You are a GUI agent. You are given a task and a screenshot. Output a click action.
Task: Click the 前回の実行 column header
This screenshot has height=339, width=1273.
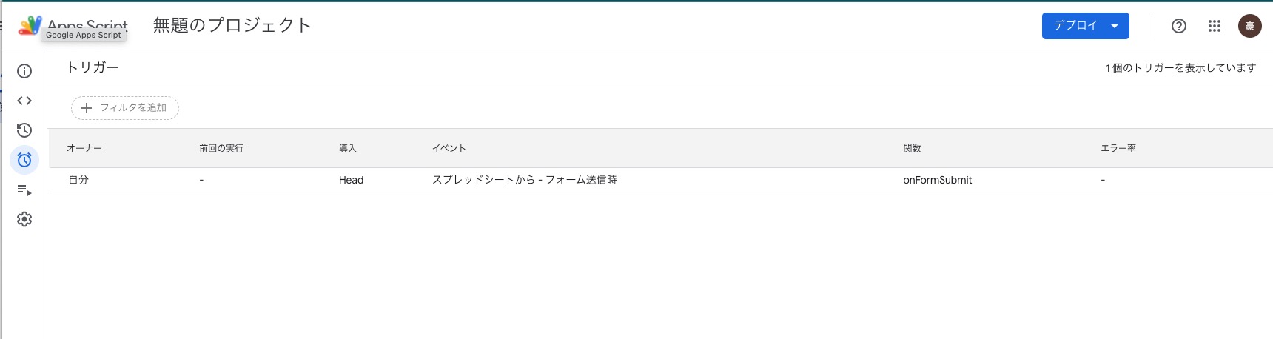221,148
